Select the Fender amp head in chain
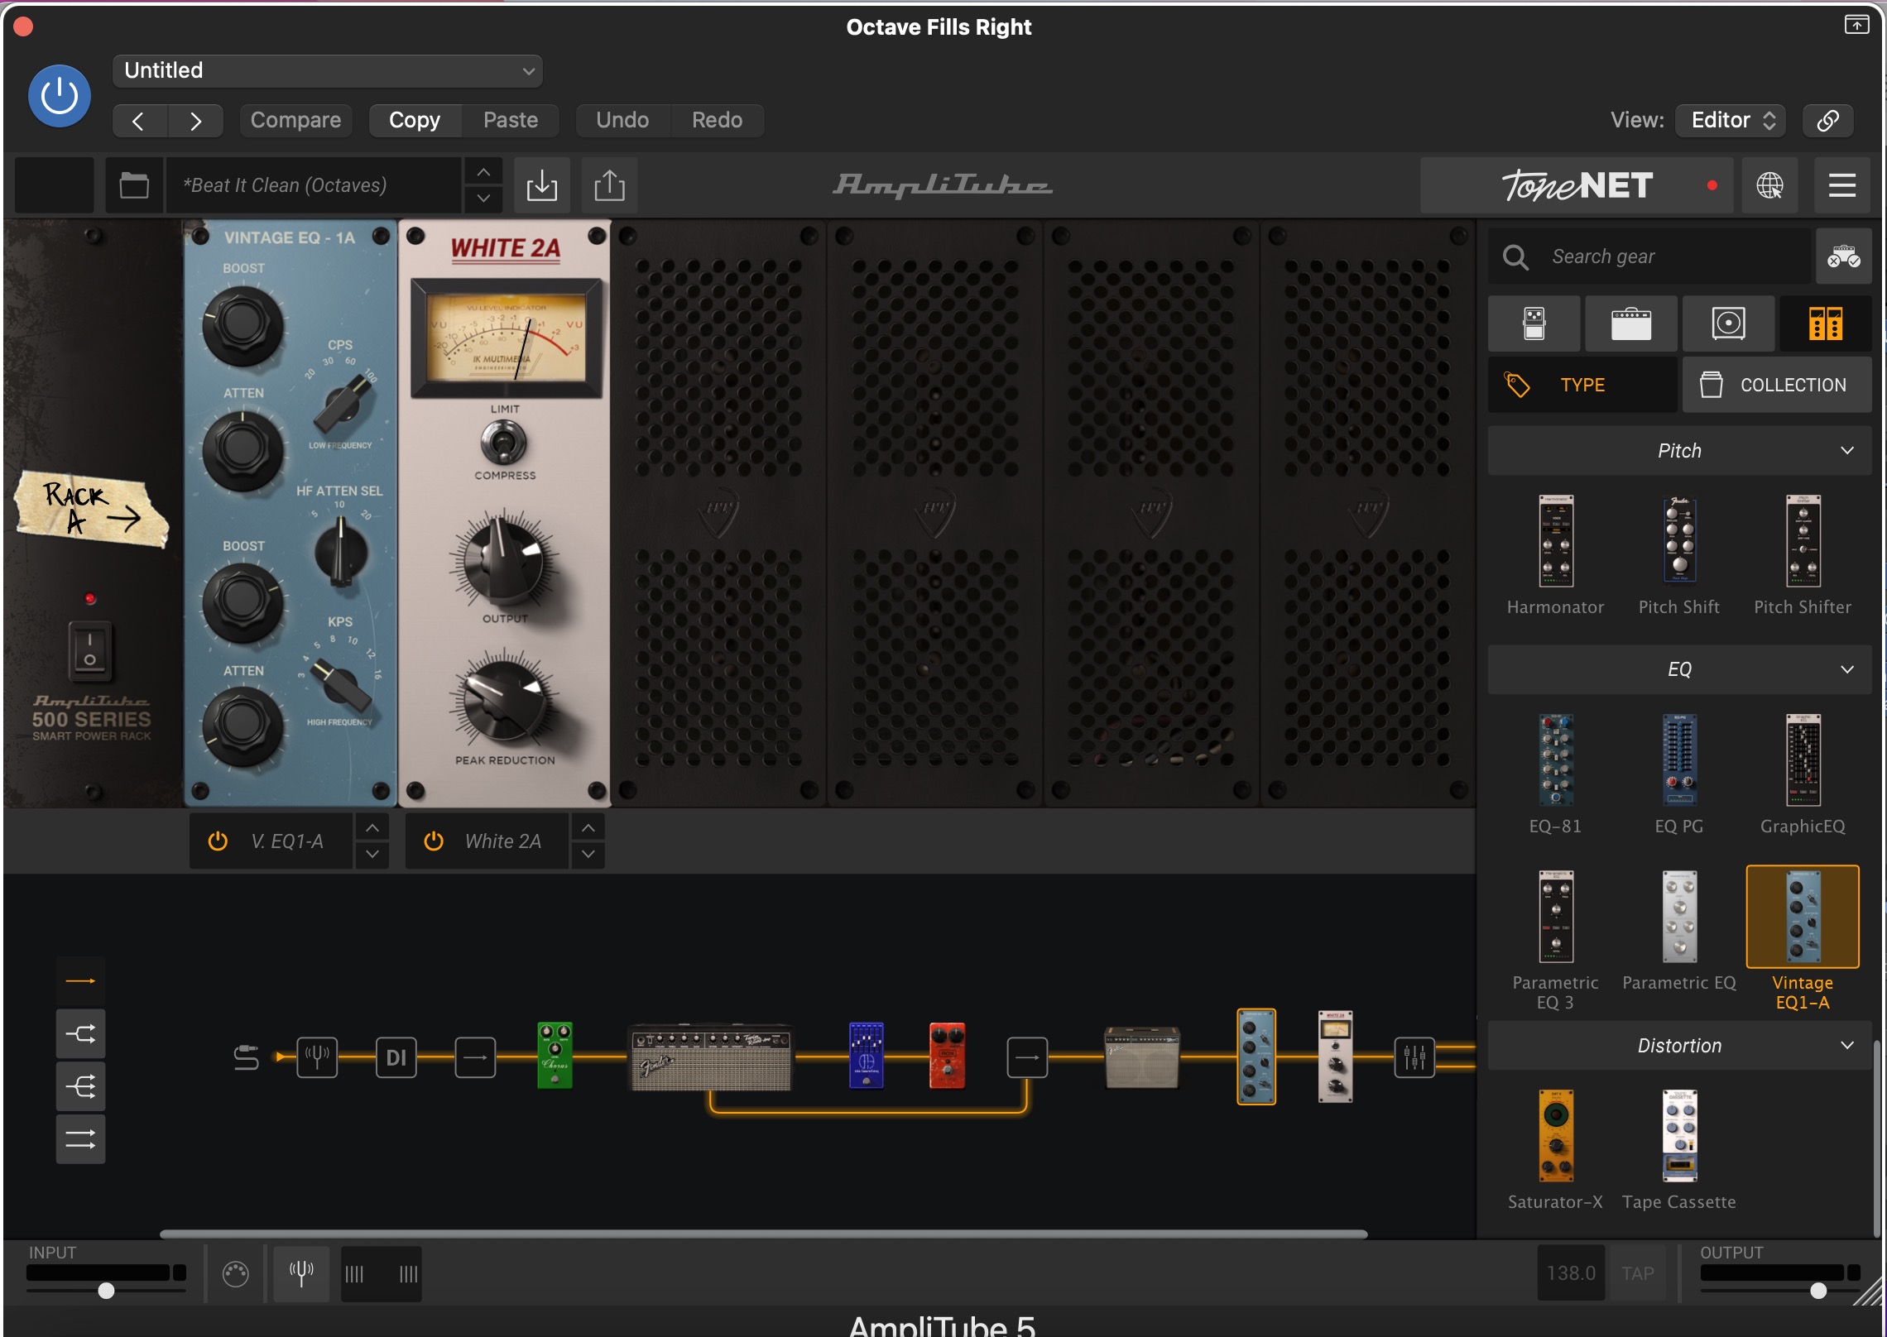Image resolution: width=1887 pixels, height=1337 pixels. 711,1057
